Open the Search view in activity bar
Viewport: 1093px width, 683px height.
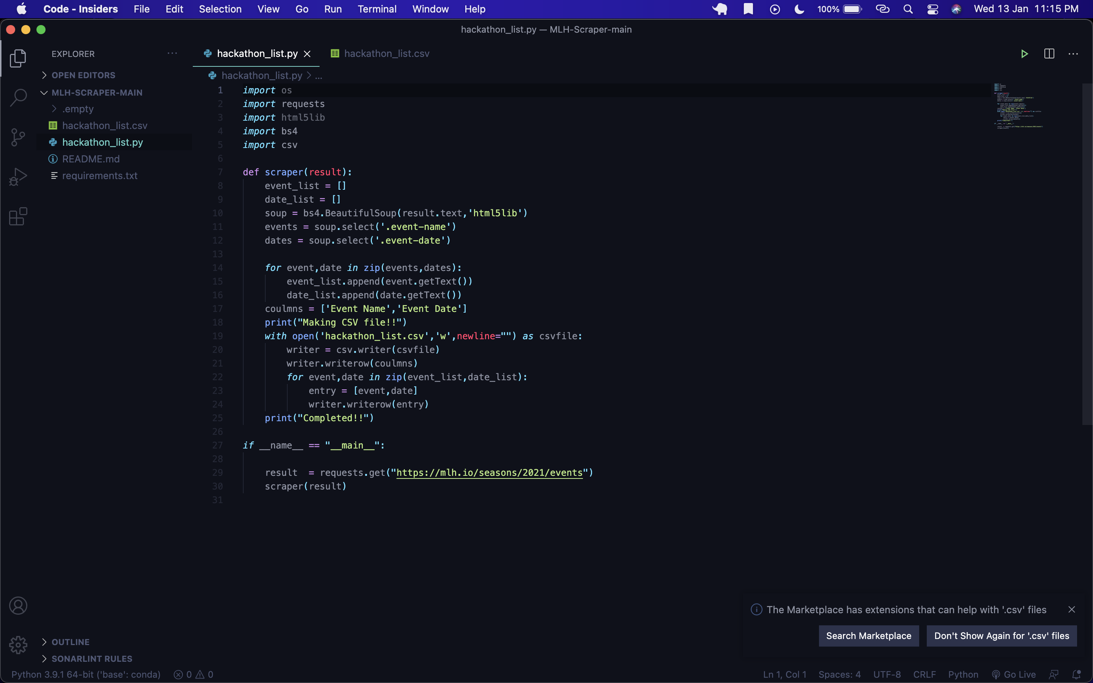coord(18,97)
